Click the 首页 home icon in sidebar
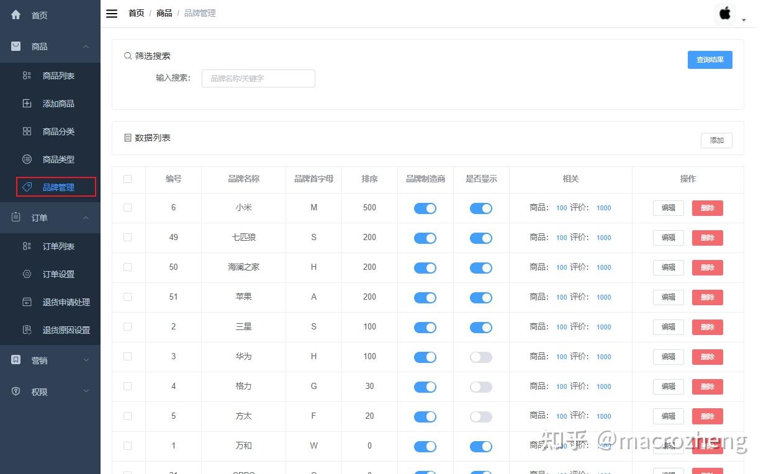766x474 pixels. pos(15,15)
